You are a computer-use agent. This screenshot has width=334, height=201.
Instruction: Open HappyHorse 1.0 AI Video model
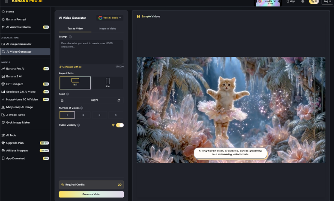[25, 99]
